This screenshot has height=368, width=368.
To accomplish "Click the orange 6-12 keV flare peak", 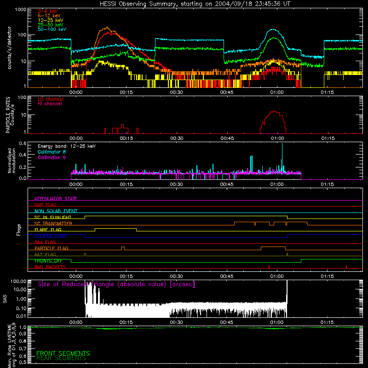I will pos(107,28).
